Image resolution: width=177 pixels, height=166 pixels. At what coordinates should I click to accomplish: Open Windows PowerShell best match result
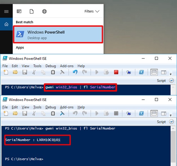[x=58, y=34]
